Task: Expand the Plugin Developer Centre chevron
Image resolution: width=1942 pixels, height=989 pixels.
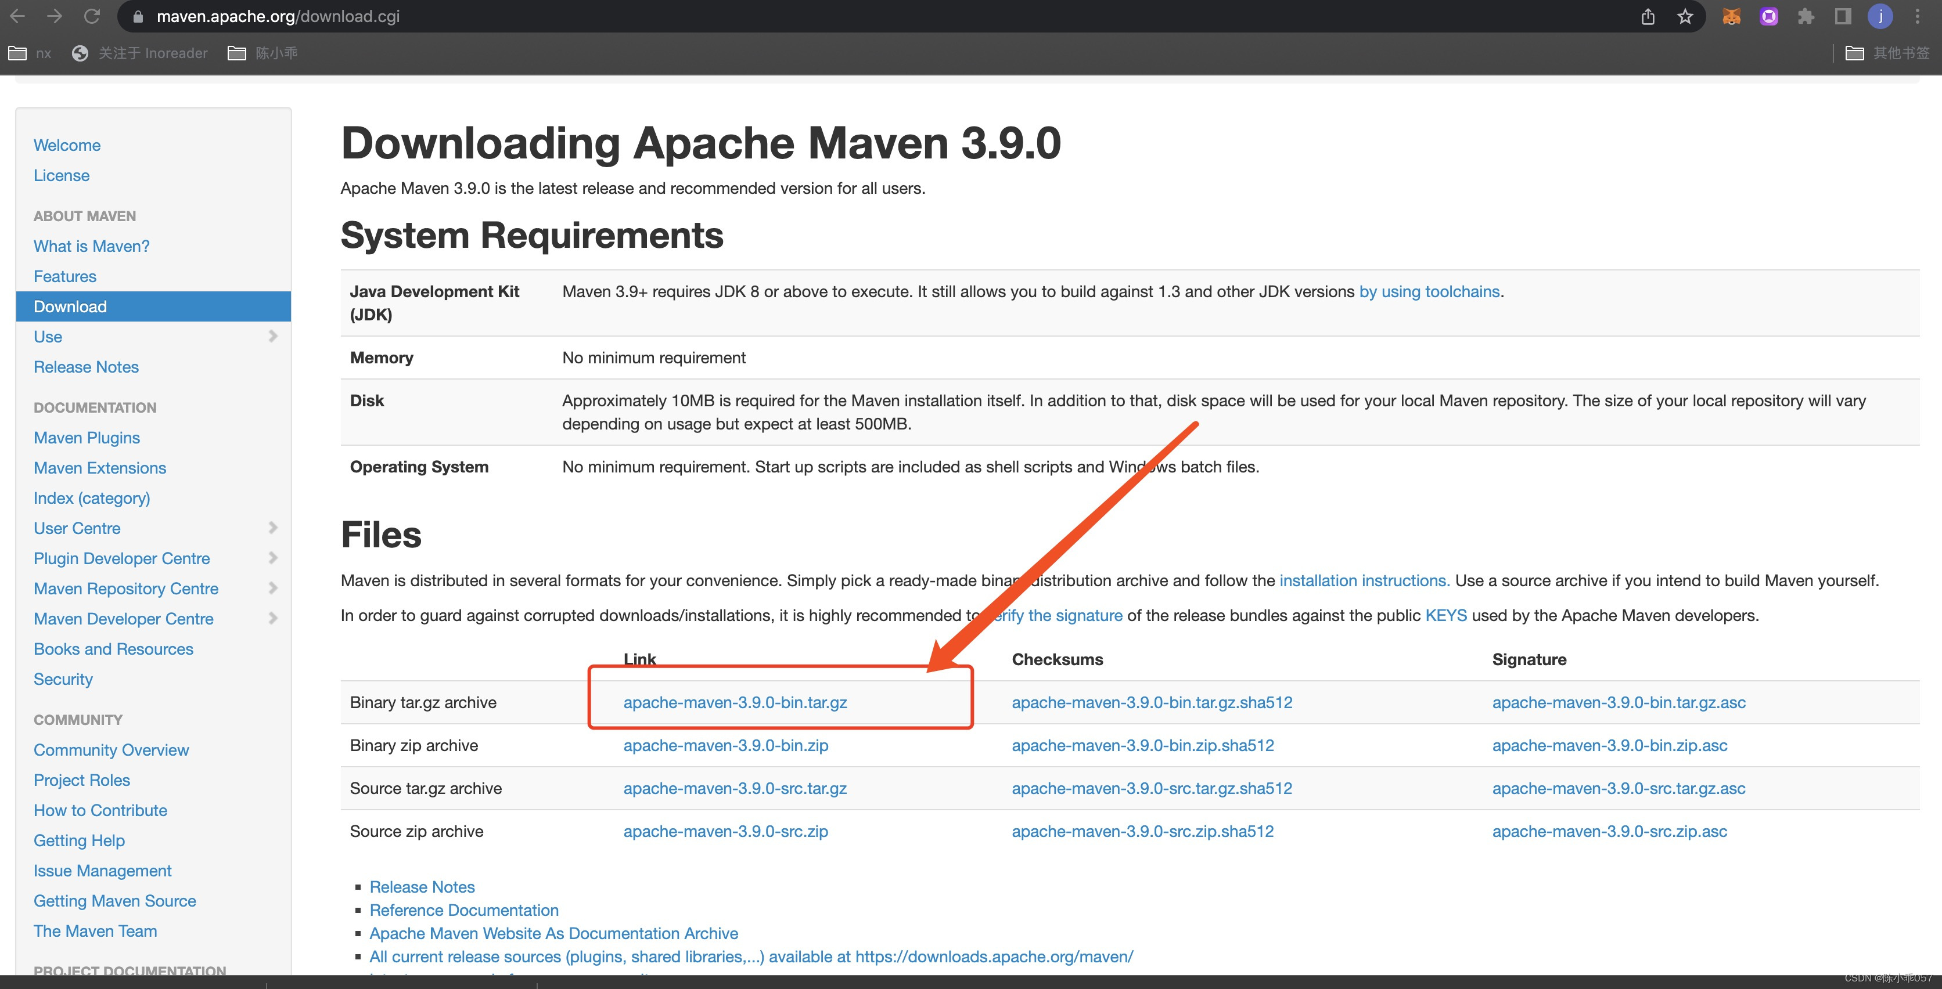Action: click(273, 557)
